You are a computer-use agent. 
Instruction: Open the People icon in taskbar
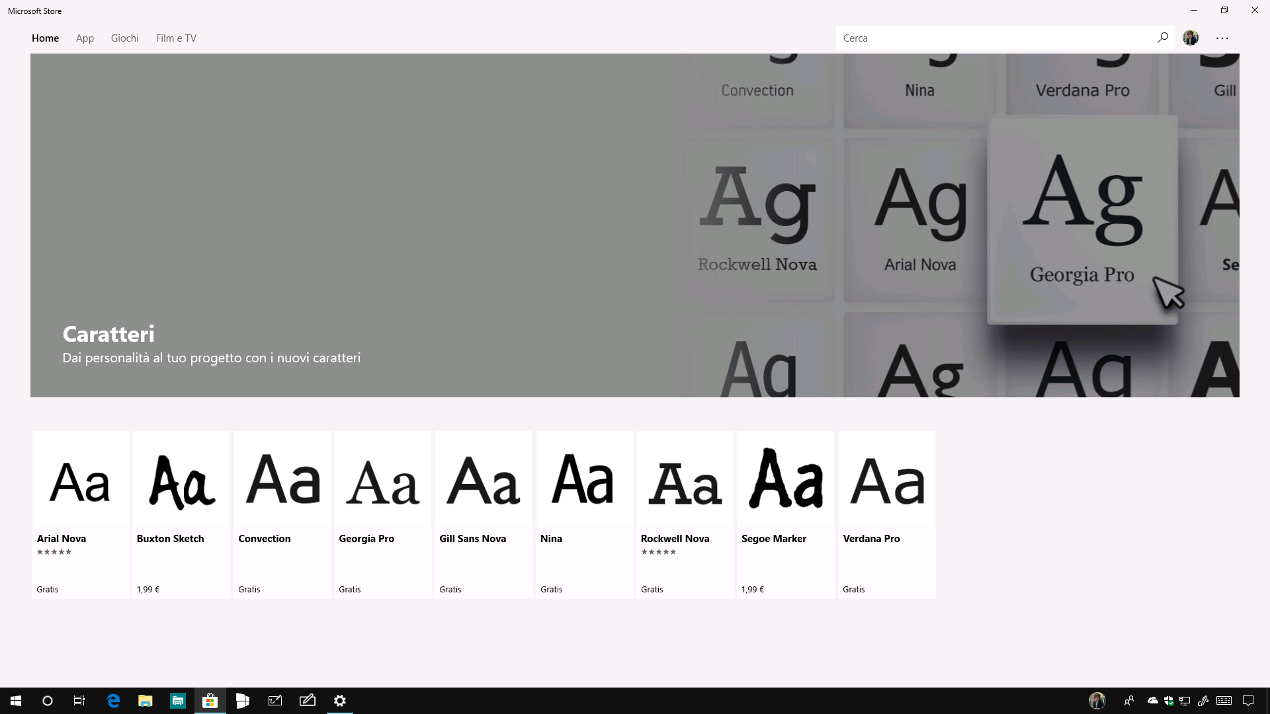pos(1129,701)
